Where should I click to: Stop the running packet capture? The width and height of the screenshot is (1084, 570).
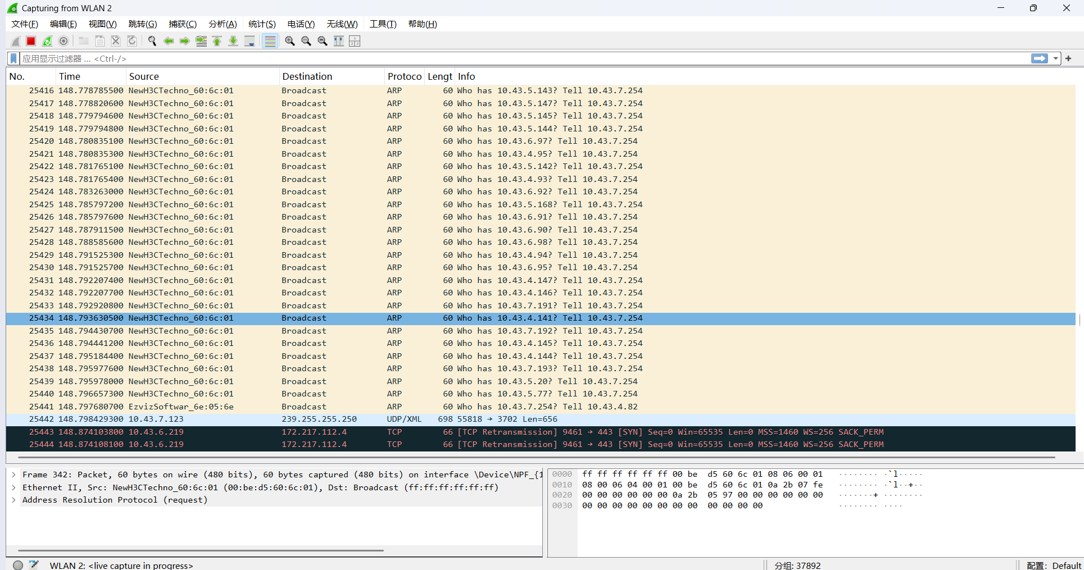(31, 41)
